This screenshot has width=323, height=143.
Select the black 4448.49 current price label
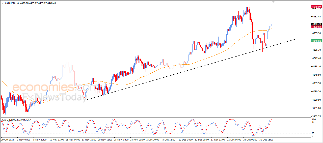tap(316, 24)
